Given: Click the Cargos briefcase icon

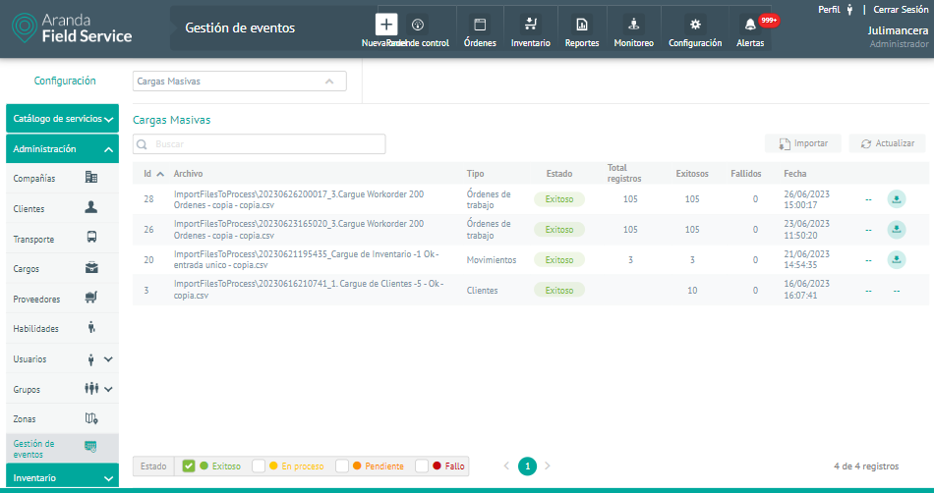Looking at the screenshot, I should point(91,267).
